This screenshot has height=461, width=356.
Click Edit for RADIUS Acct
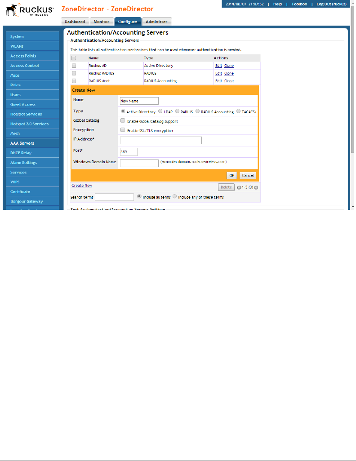218,81
